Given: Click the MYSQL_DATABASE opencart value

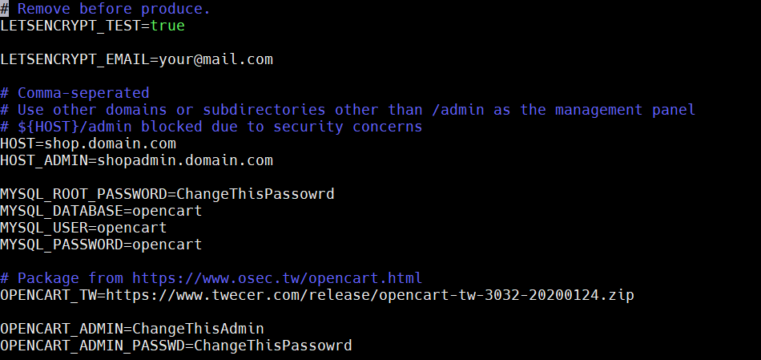Looking at the screenshot, I should point(167,211).
